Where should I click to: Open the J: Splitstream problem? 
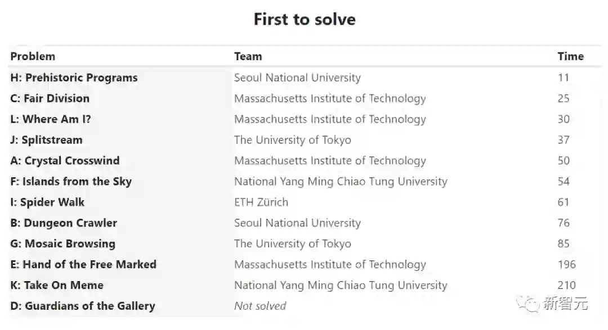click(x=46, y=140)
